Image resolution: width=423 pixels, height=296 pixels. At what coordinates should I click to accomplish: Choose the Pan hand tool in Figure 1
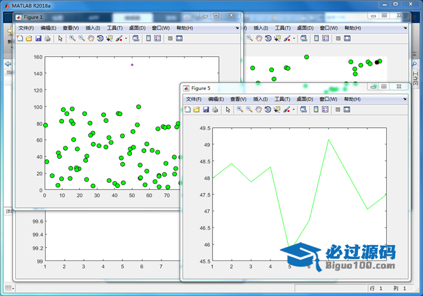(x=91, y=38)
